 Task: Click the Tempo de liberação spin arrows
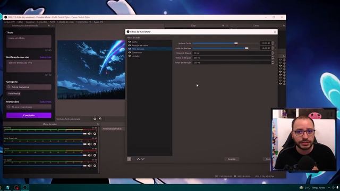[x=273, y=63]
